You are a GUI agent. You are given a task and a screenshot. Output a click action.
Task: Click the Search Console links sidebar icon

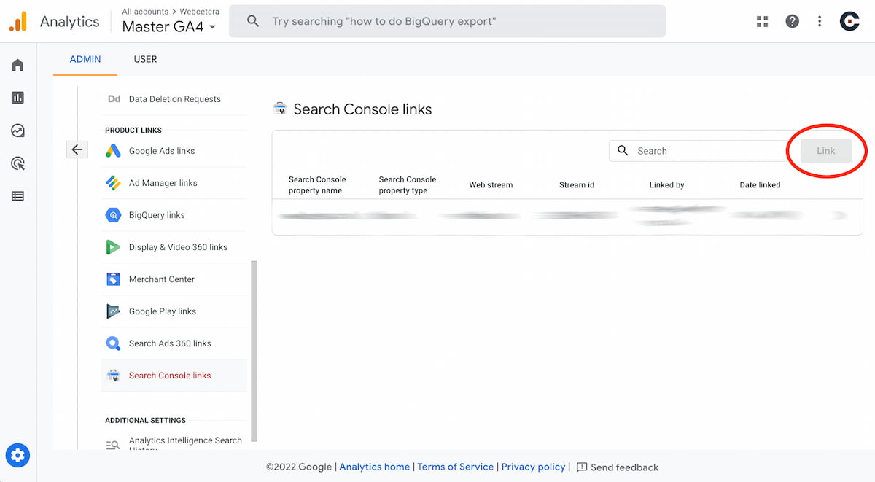tap(113, 376)
